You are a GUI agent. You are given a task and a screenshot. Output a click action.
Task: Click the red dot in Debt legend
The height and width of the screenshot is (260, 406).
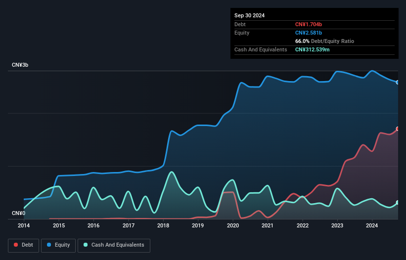16,245
